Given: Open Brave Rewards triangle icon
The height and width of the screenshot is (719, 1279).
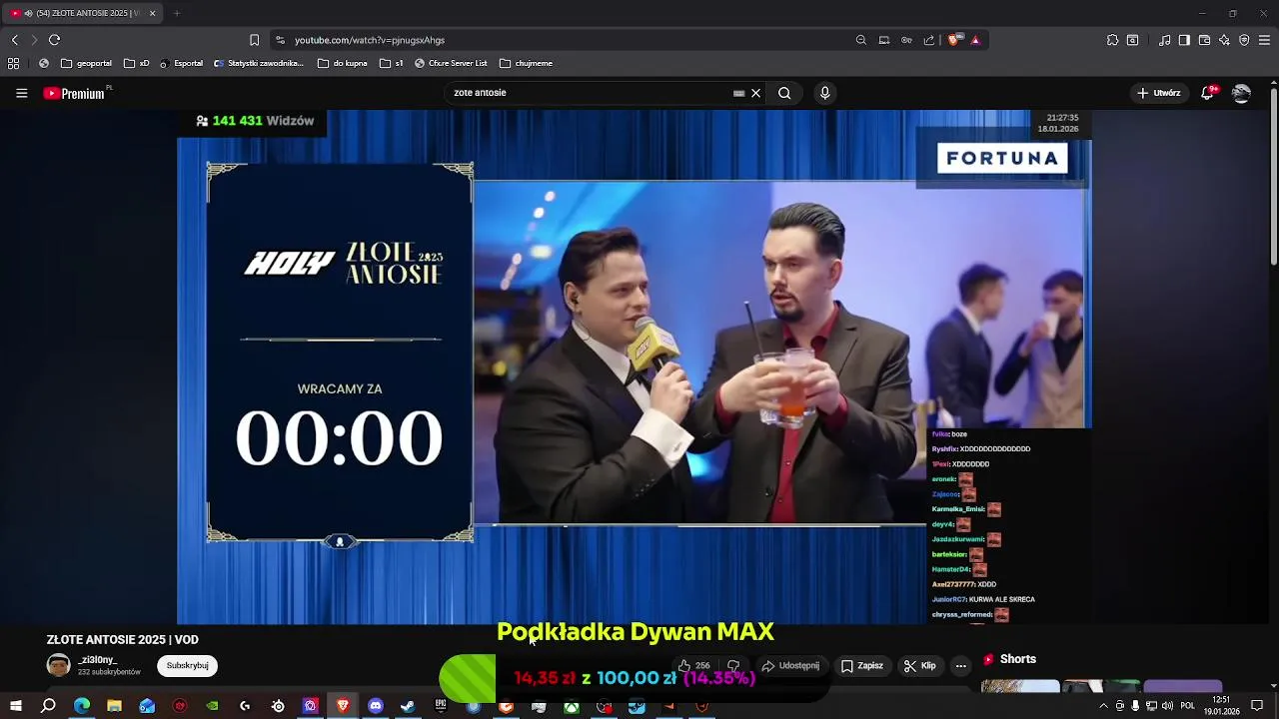Looking at the screenshot, I should 975,40.
